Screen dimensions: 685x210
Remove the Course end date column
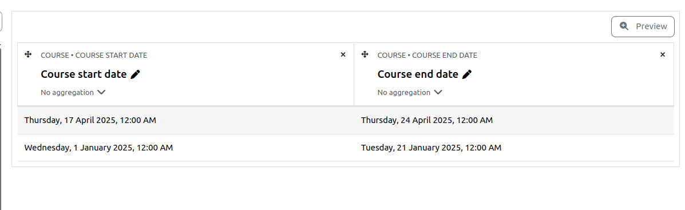click(x=663, y=54)
